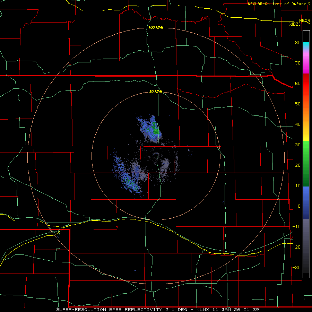Click the -20 value on the dBZ scale
Screen dimensions: 312x312
point(296,247)
